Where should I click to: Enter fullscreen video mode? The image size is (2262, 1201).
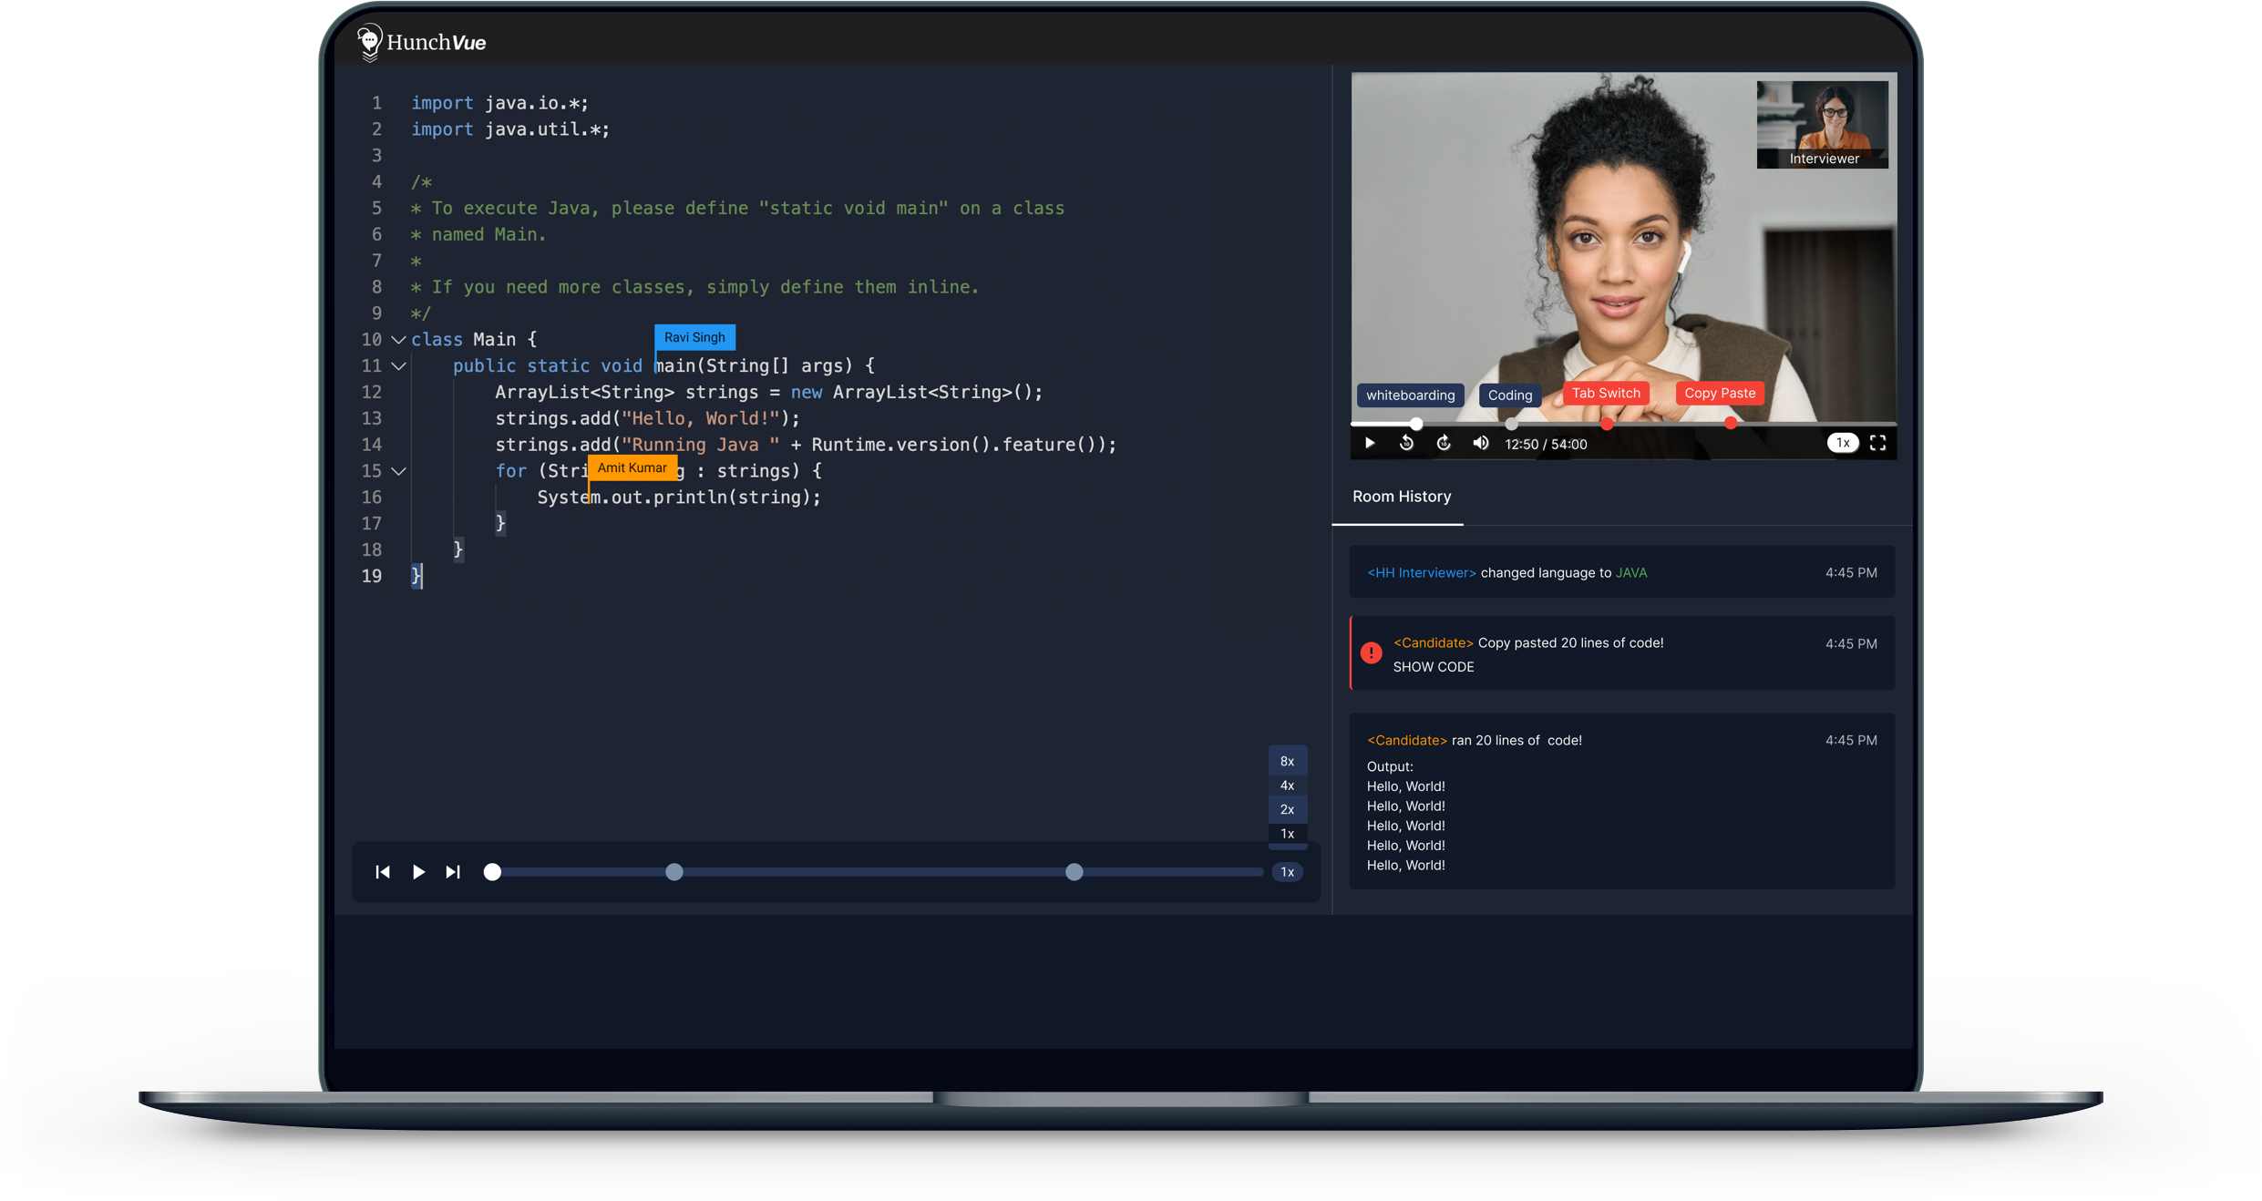click(x=1877, y=444)
